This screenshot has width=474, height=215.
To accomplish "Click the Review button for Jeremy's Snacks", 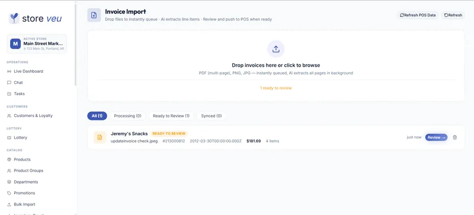I will (x=436, y=137).
